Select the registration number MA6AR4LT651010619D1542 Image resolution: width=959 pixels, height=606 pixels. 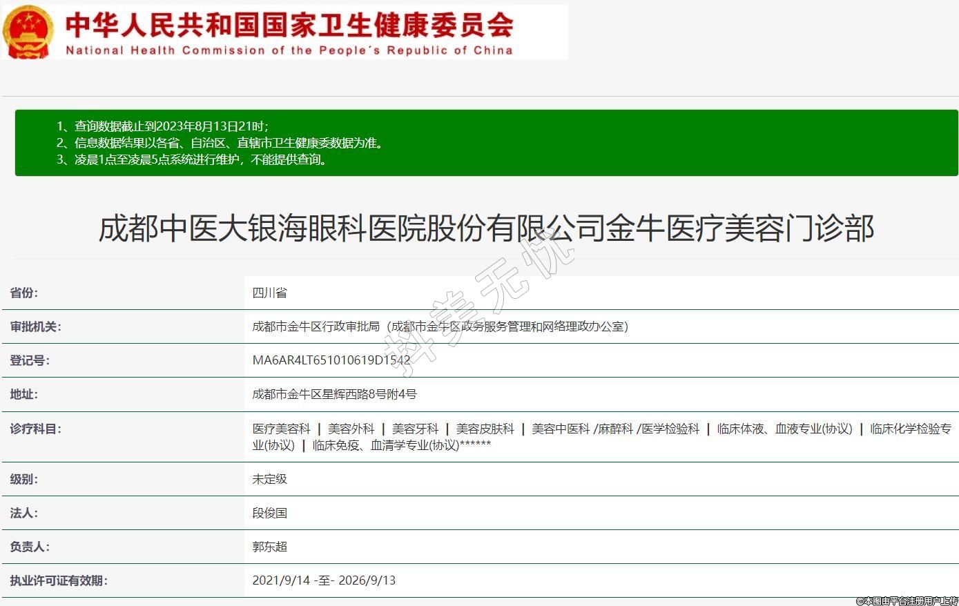click(331, 360)
